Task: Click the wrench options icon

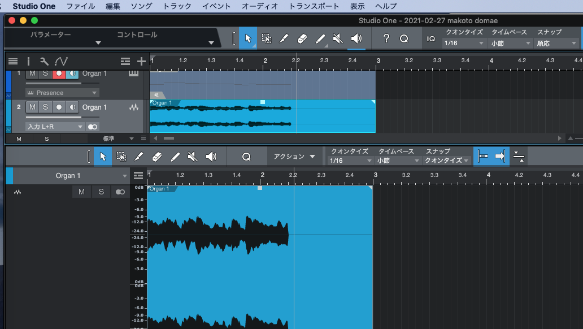Action: [x=44, y=61]
